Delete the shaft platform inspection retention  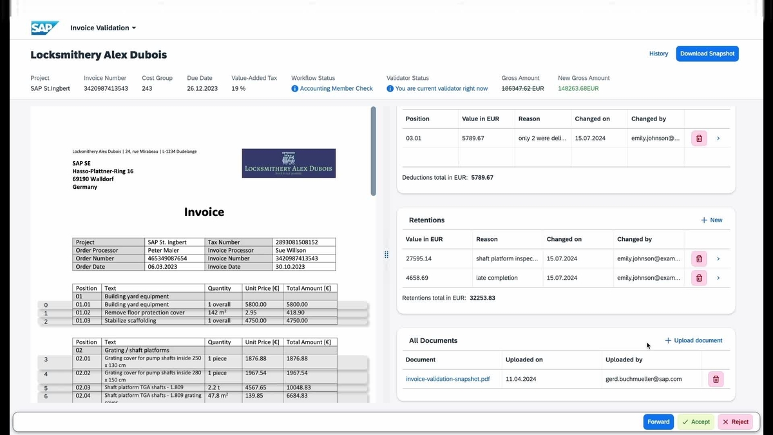point(698,258)
